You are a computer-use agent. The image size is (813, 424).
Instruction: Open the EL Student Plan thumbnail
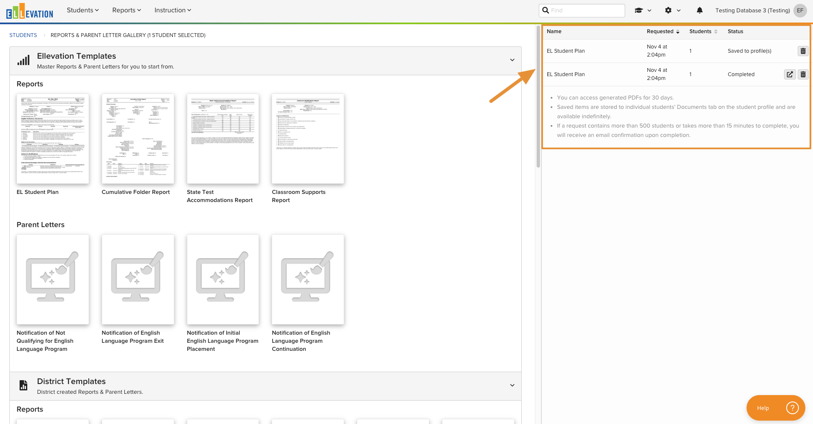[53, 139]
